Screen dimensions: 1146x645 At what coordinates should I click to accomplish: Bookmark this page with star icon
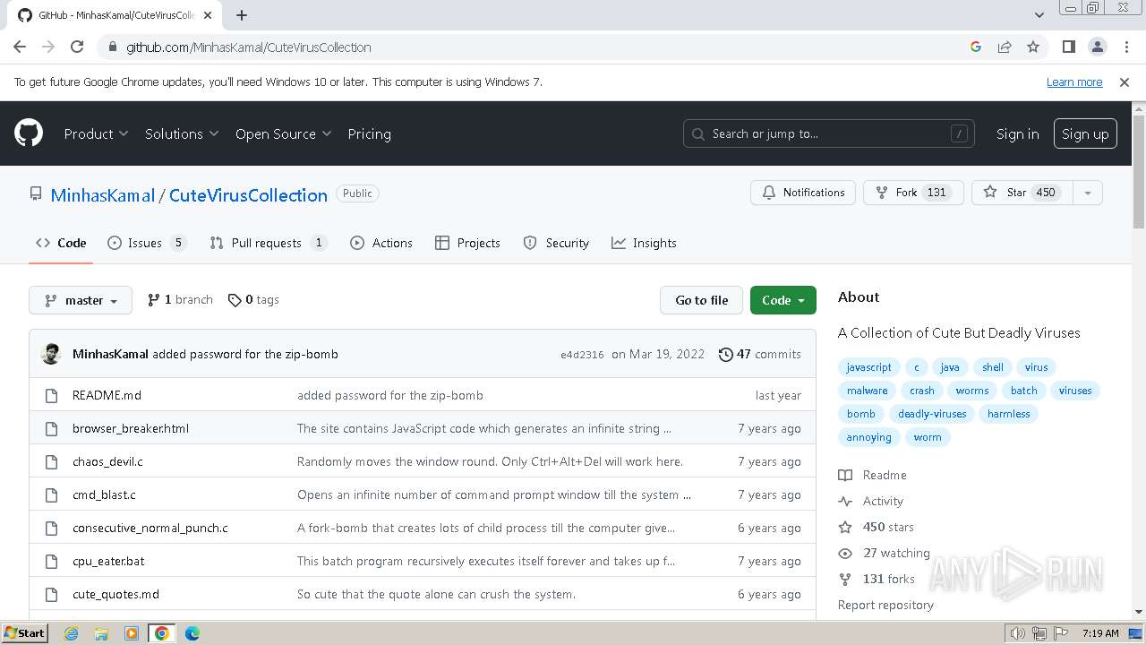(x=1033, y=47)
